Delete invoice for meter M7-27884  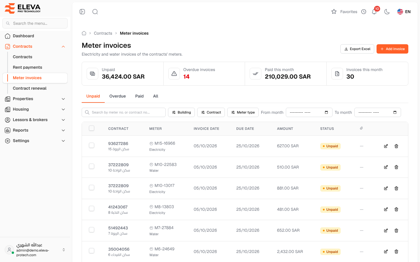tap(396, 231)
